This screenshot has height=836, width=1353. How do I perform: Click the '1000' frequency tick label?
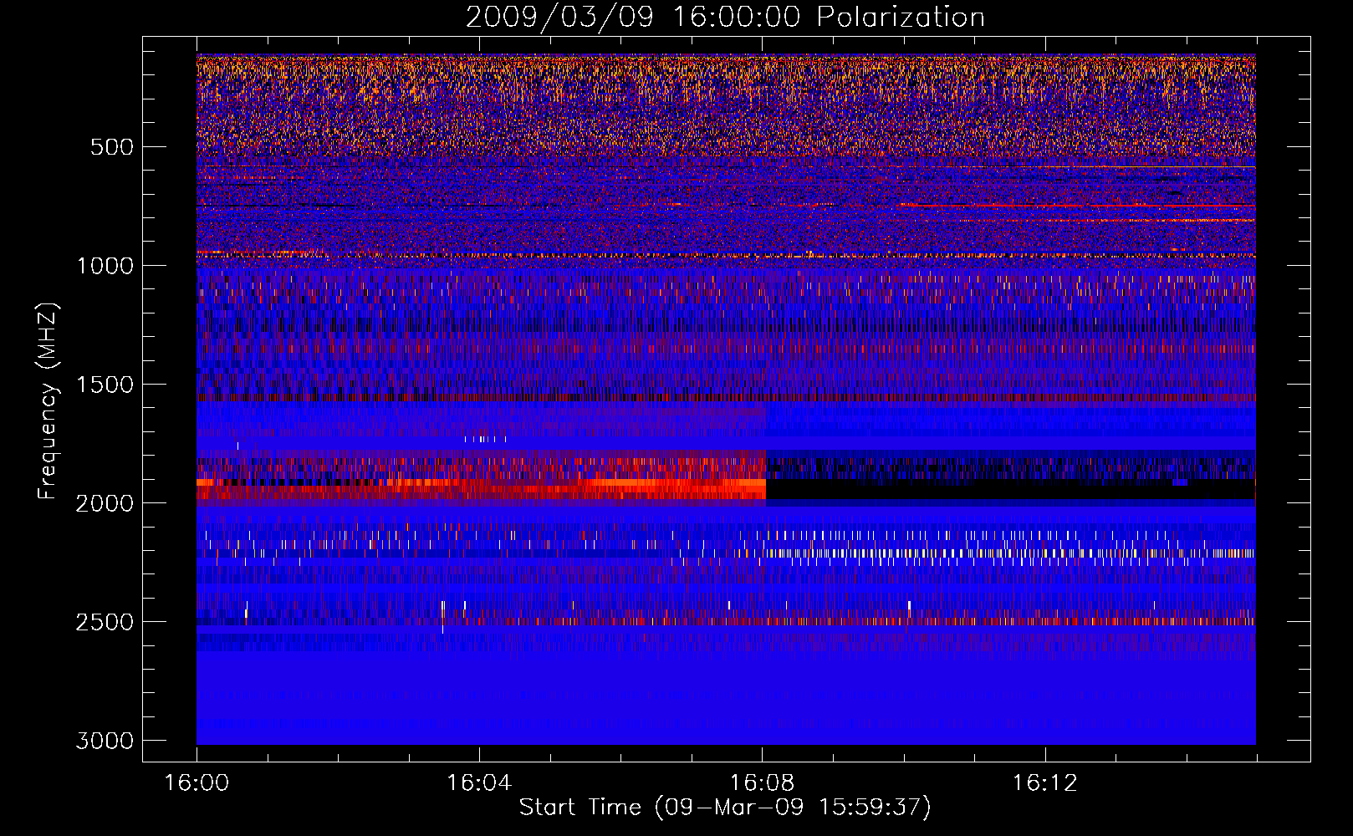tap(105, 266)
